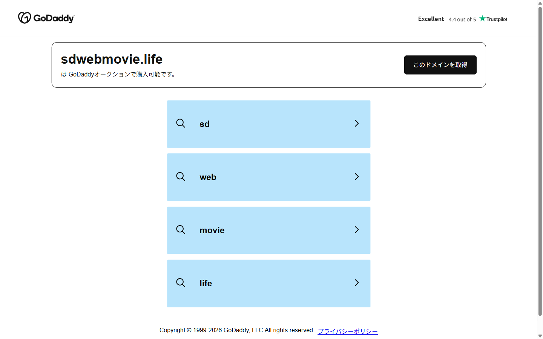
Task: Open the chevron arrow on the "movie" row
Action: (x=357, y=230)
